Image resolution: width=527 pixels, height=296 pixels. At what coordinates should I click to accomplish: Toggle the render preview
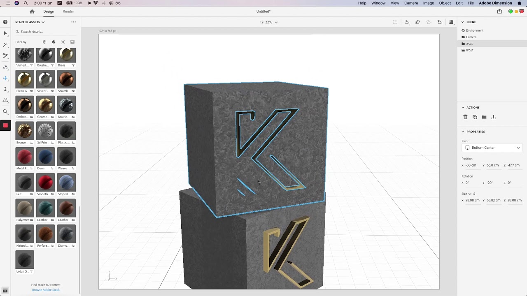point(451,22)
